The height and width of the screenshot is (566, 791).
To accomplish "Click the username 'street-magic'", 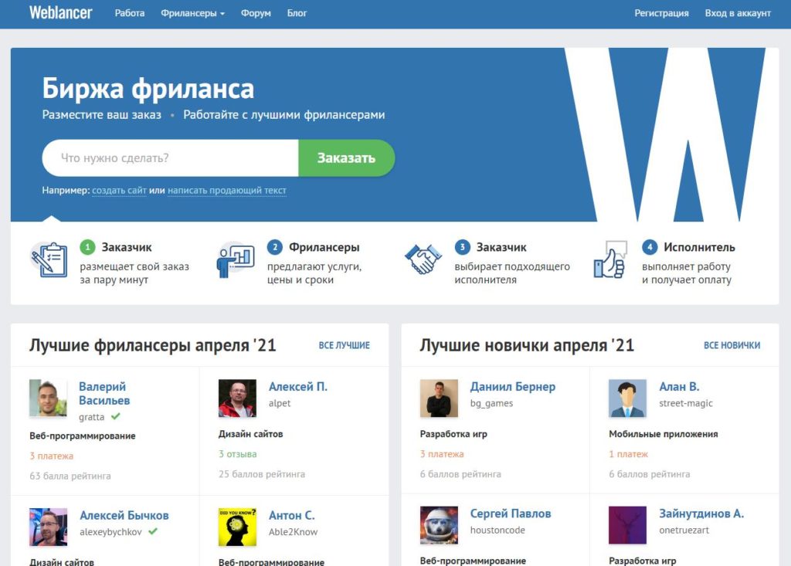I will point(686,402).
